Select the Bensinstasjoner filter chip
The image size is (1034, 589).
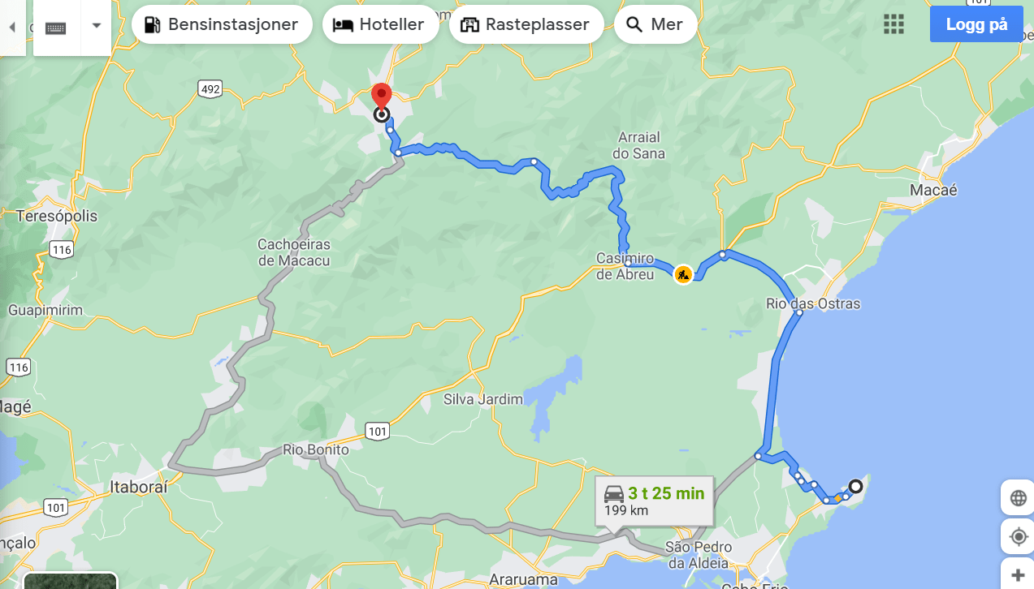pos(222,24)
